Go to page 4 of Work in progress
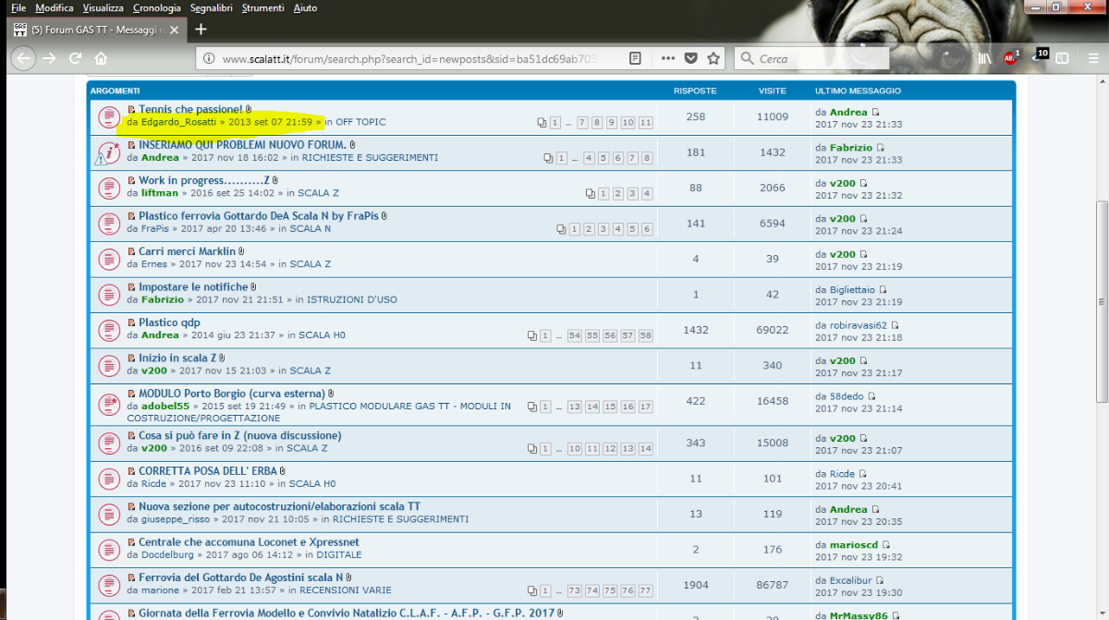This screenshot has height=620, width=1109. [647, 194]
